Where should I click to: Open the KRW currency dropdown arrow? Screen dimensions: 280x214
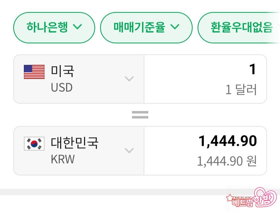(129, 150)
